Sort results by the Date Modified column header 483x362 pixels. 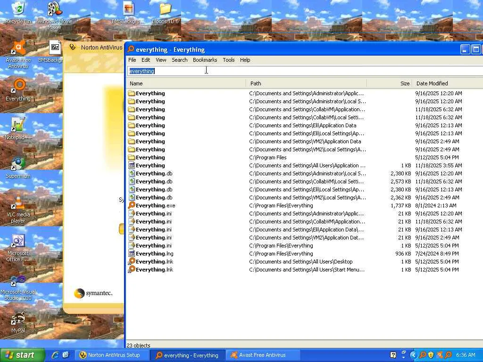(x=448, y=83)
